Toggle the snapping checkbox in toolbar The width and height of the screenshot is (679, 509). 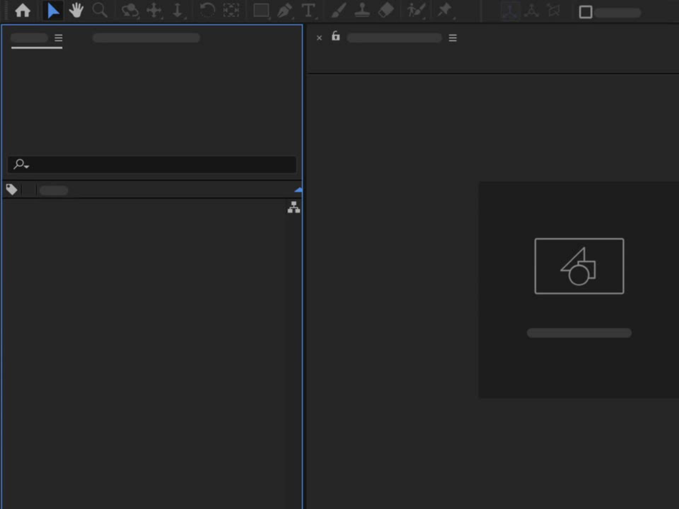(x=585, y=12)
